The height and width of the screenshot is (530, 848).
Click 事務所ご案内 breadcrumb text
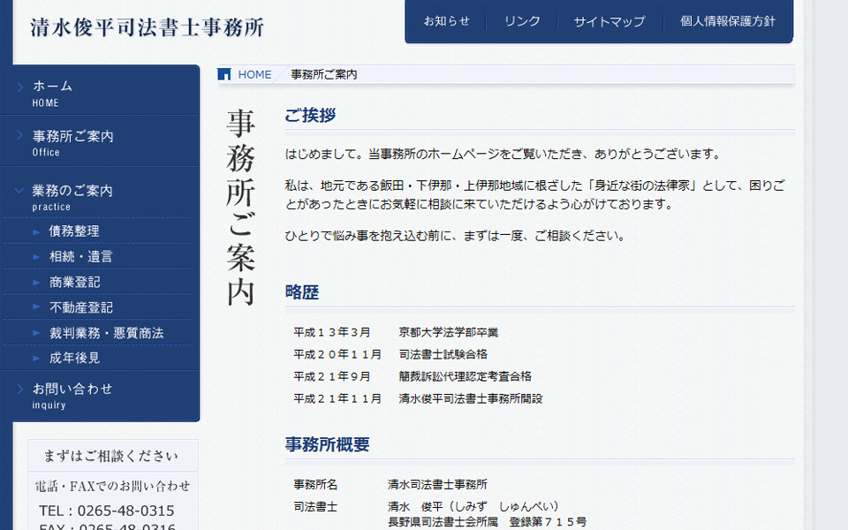point(324,74)
